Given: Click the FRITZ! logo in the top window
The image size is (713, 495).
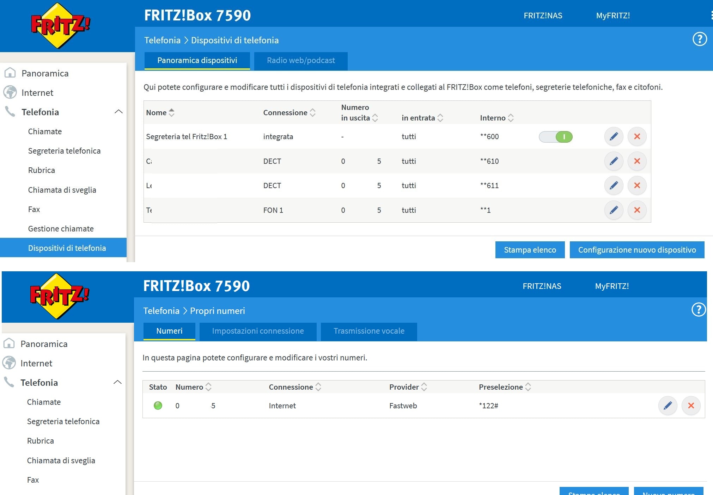Looking at the screenshot, I should tap(61, 25).
